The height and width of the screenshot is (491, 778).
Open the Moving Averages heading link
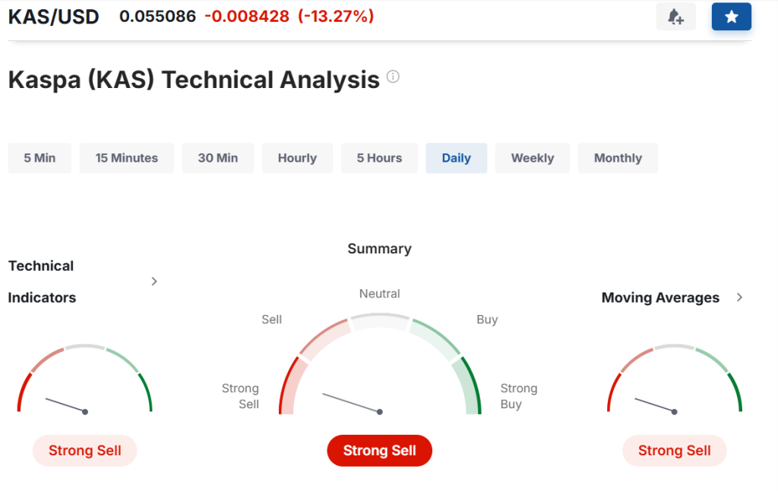click(x=660, y=297)
